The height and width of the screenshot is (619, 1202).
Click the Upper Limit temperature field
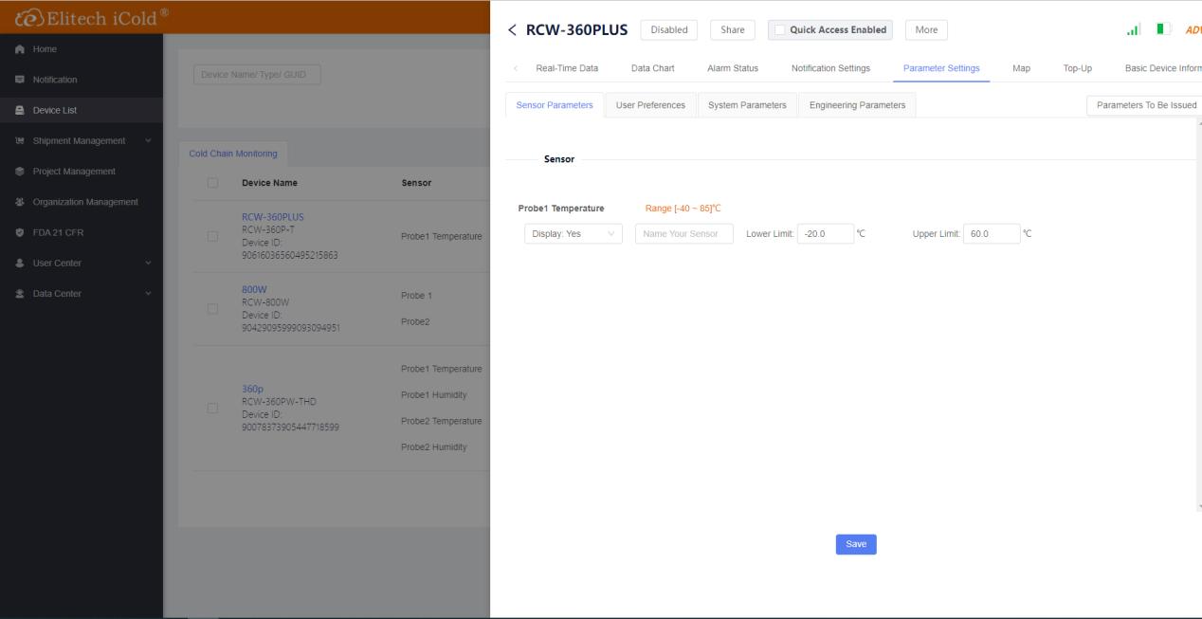[x=993, y=234]
